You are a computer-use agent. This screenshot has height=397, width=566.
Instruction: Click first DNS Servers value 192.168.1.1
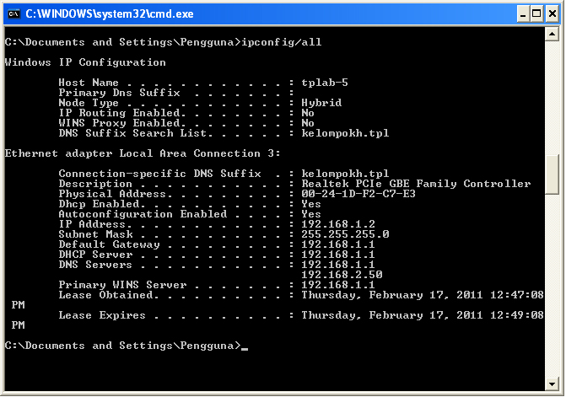(338, 265)
